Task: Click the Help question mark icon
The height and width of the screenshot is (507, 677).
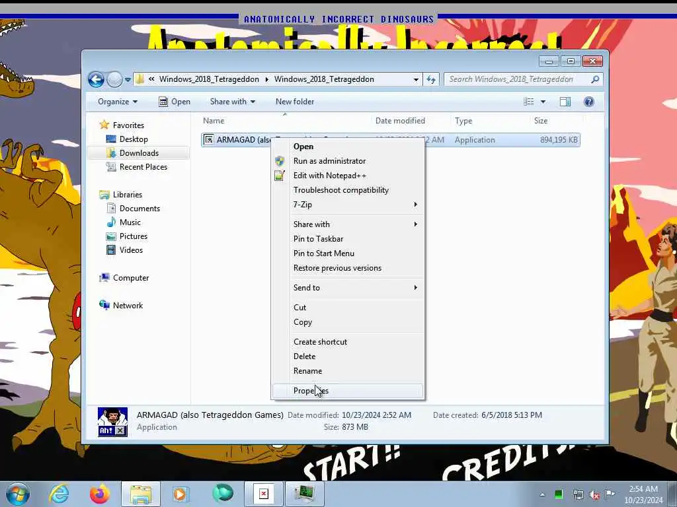Action: (589, 102)
